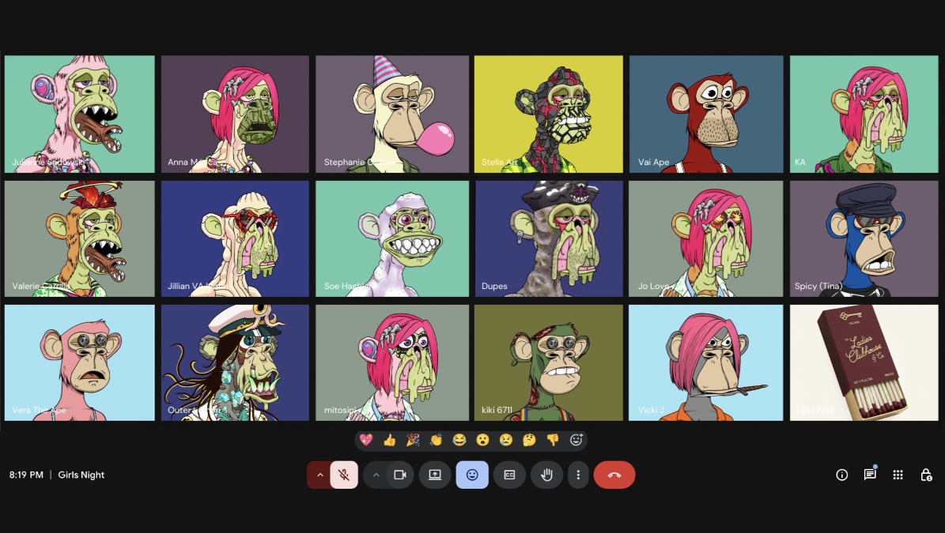Select kiki 6711's tile
The image size is (945, 533).
click(x=549, y=362)
